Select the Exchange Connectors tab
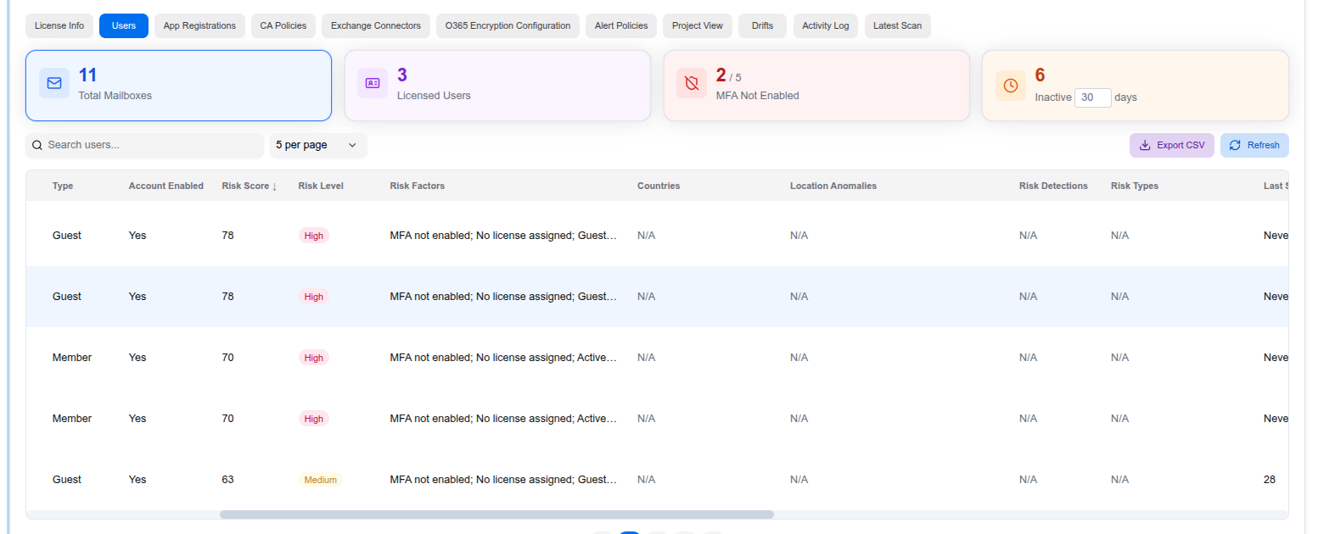This screenshot has height=534, width=1318. point(375,25)
